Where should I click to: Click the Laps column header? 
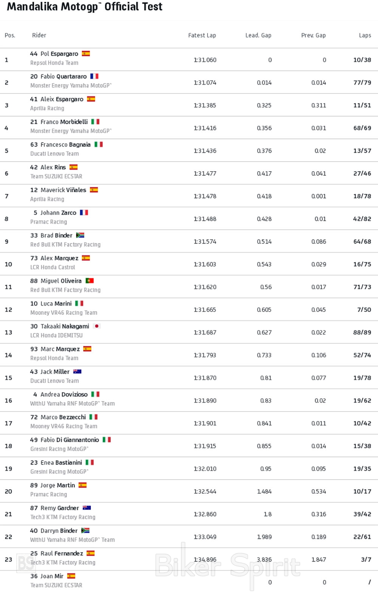click(365, 35)
